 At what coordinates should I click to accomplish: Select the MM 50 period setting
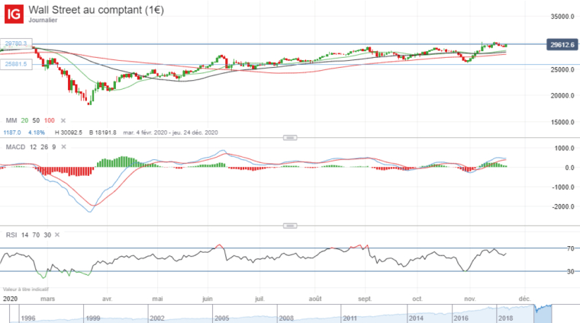tap(36, 120)
